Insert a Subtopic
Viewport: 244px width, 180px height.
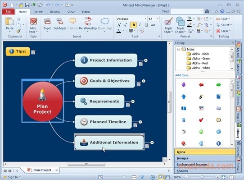60,24
